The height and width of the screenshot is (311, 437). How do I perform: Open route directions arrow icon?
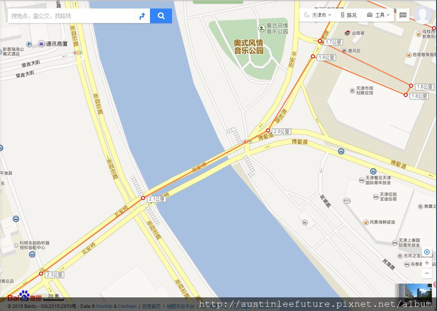pos(143,16)
